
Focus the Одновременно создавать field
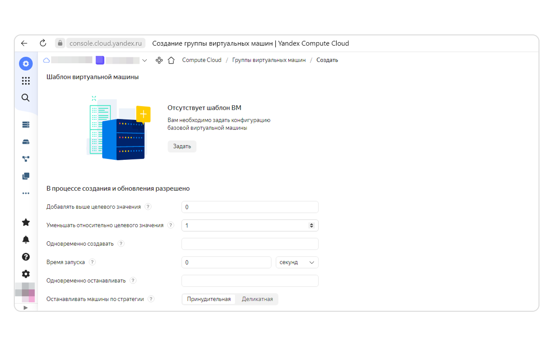click(x=250, y=244)
